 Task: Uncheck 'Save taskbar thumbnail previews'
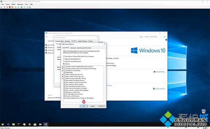pos(64,80)
